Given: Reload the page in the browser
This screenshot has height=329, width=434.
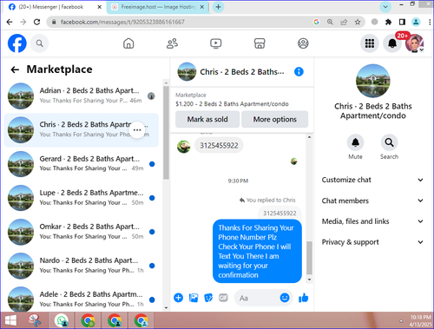Looking at the screenshot, I should coord(36,22).
